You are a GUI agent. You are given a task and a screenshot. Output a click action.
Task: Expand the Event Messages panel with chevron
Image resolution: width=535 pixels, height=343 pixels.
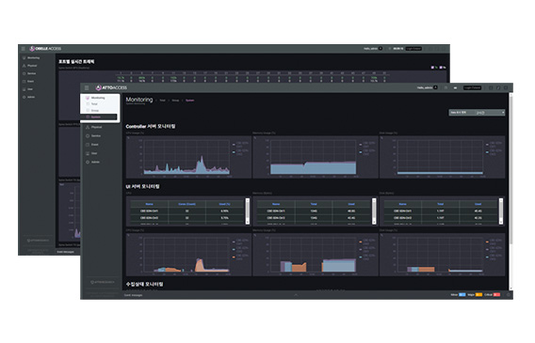pyautogui.click(x=296, y=295)
